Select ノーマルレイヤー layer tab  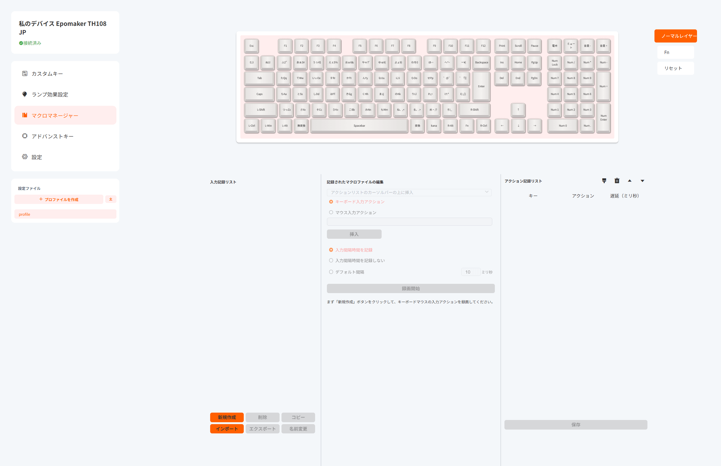(675, 36)
